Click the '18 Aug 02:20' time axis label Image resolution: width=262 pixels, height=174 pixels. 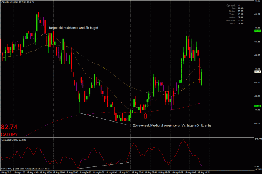coord(45,172)
